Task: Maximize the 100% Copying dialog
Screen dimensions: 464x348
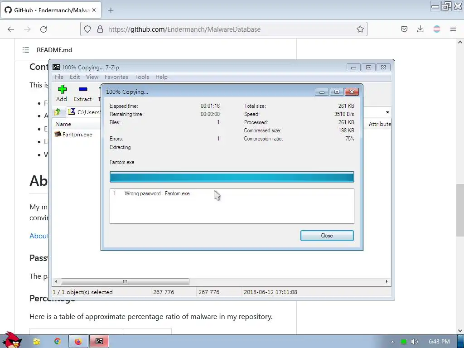Action: pyautogui.click(x=337, y=92)
